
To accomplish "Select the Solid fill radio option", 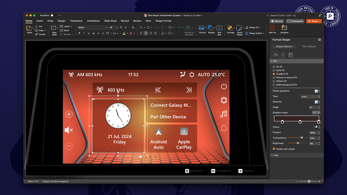I will [274, 70].
